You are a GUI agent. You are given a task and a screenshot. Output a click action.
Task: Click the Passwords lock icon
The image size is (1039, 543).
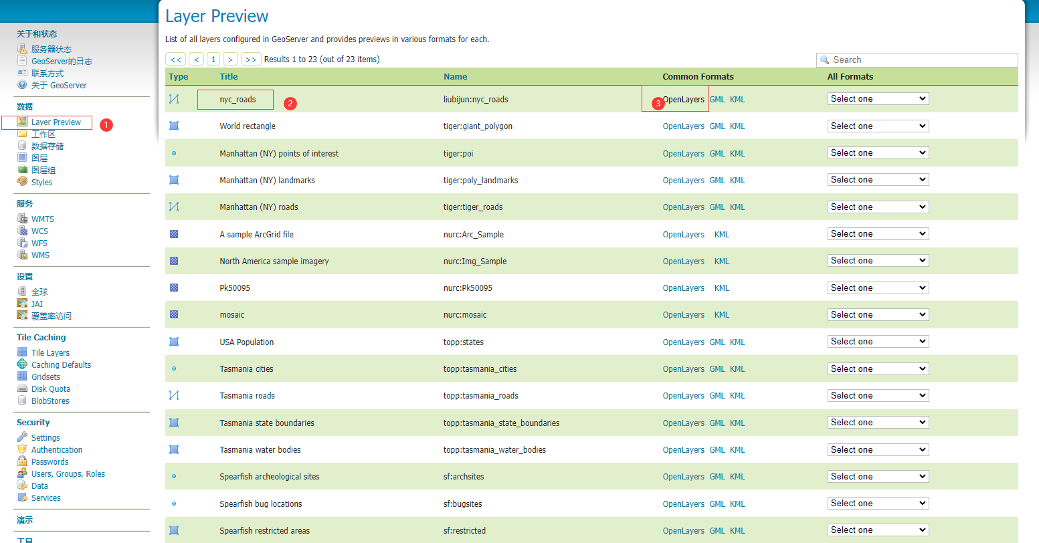22,461
